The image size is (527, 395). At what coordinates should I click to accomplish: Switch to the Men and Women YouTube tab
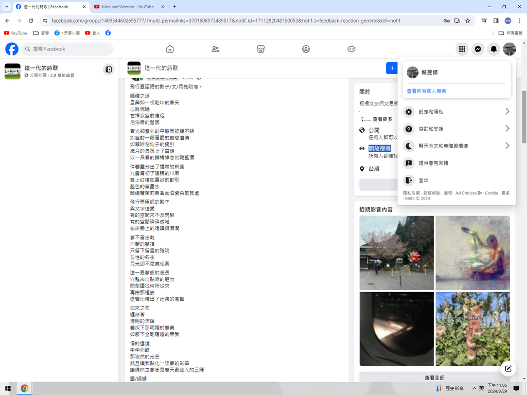coord(128,7)
